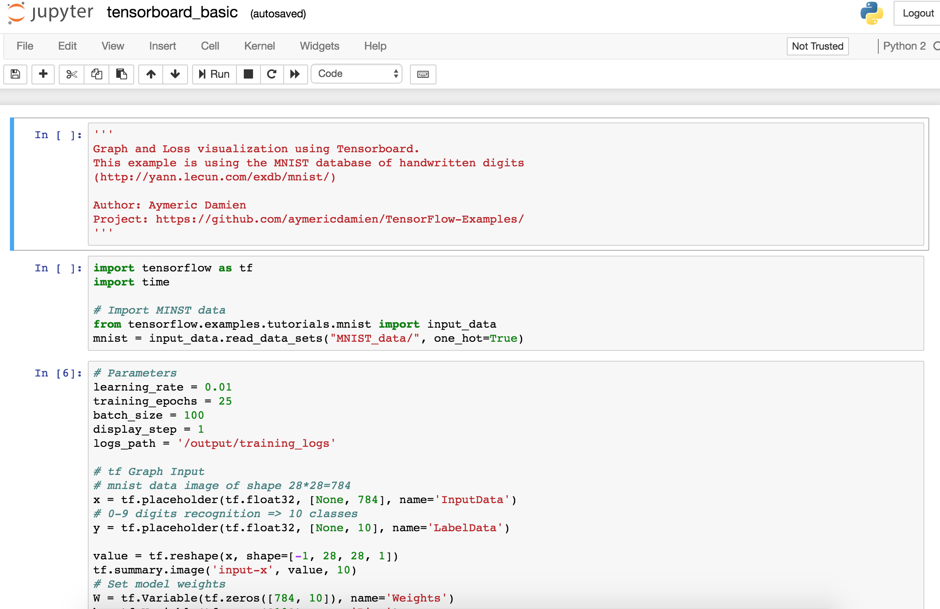Viewport: 940px width, 609px height.
Task: Restart the kernel with circular arrow
Action: pyautogui.click(x=272, y=74)
